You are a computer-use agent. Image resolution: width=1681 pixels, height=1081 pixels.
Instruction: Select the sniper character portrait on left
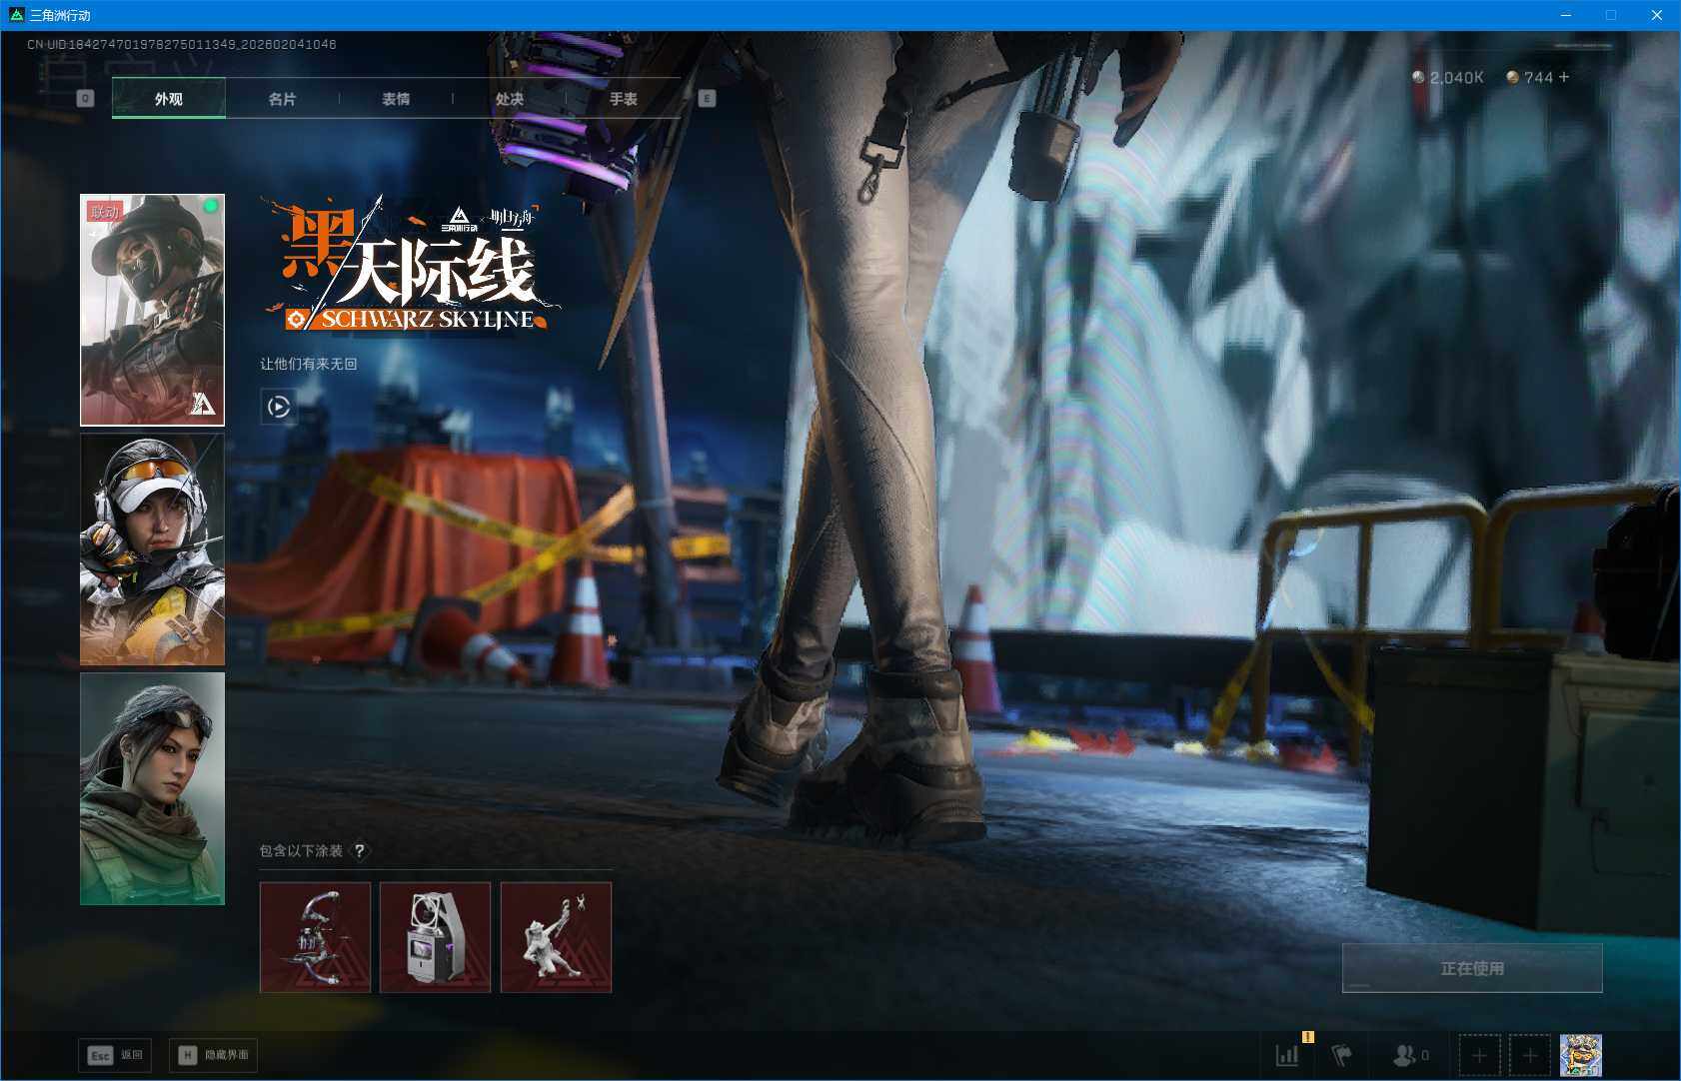point(152,548)
